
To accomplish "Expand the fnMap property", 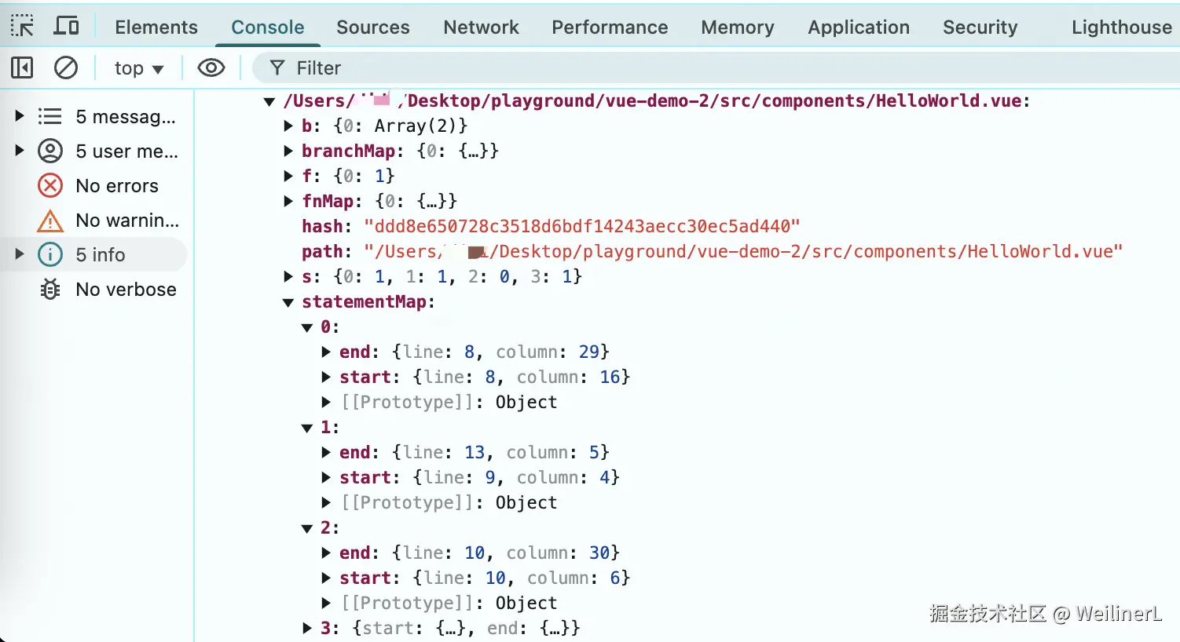I will [288, 201].
